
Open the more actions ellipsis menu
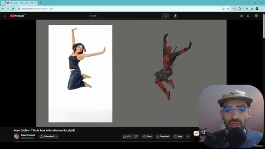click(188, 136)
